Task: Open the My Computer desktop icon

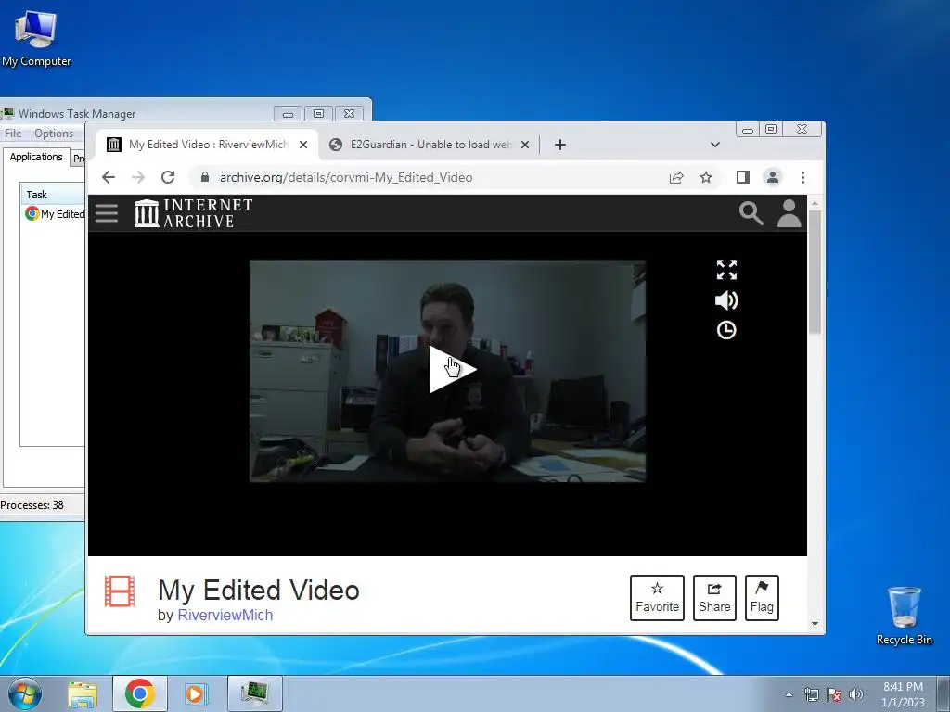Action: click(x=36, y=38)
